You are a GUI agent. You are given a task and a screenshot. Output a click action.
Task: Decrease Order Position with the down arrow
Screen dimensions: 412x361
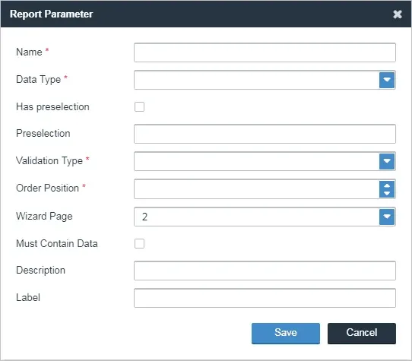click(x=387, y=193)
